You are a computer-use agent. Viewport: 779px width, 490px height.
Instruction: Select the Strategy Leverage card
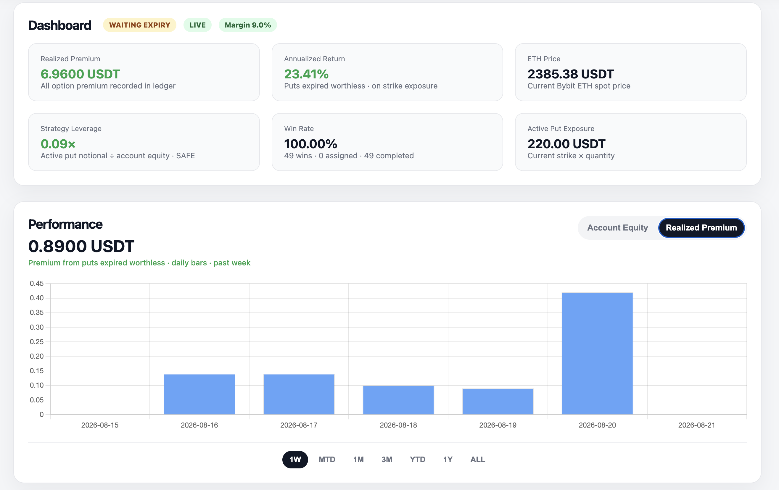coord(144,142)
